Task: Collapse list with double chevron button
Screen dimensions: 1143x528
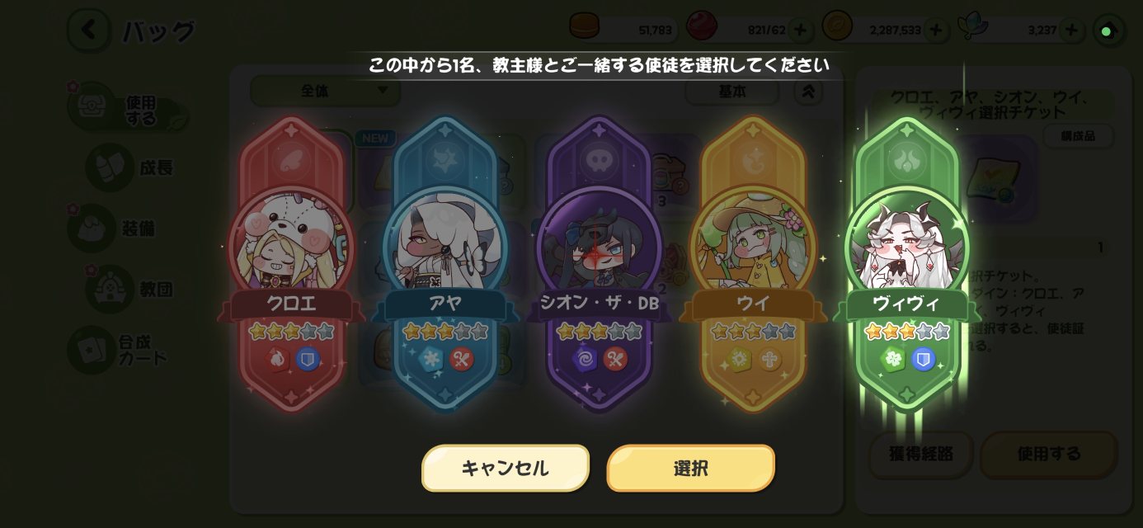Action: (808, 92)
